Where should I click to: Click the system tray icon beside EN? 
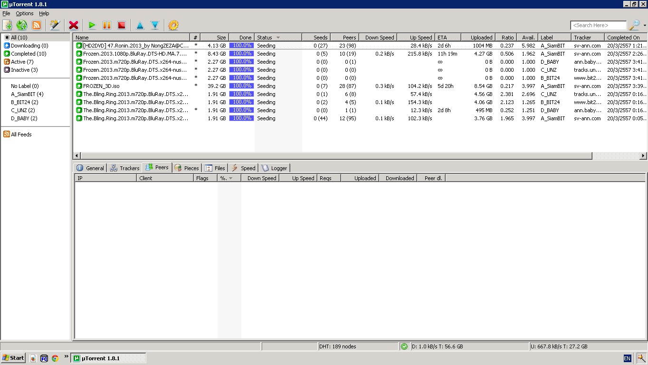pyautogui.click(x=641, y=358)
